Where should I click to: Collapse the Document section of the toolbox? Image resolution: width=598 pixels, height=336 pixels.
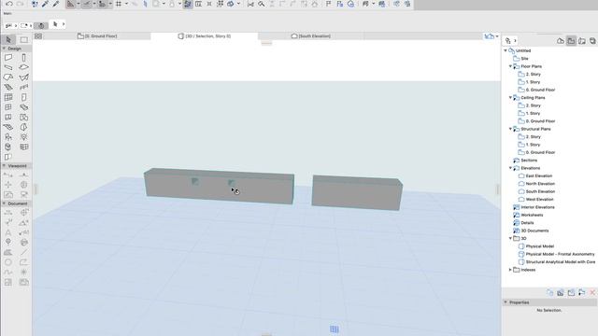[x=4, y=203]
